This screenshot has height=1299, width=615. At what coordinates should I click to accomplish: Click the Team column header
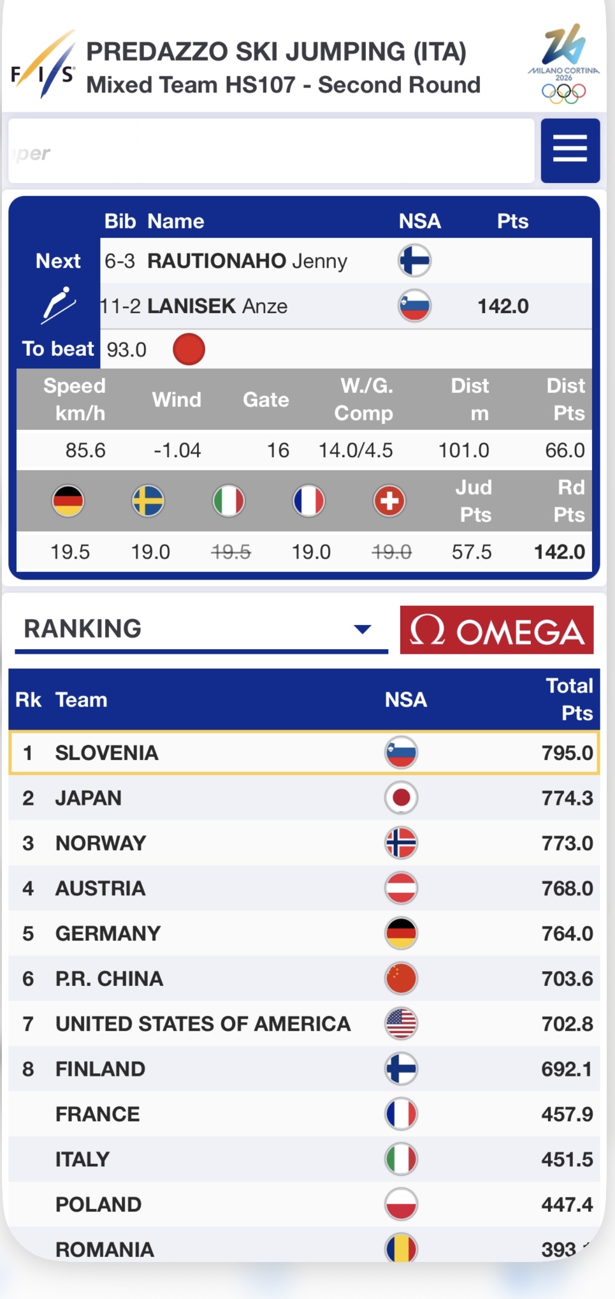coord(82,700)
